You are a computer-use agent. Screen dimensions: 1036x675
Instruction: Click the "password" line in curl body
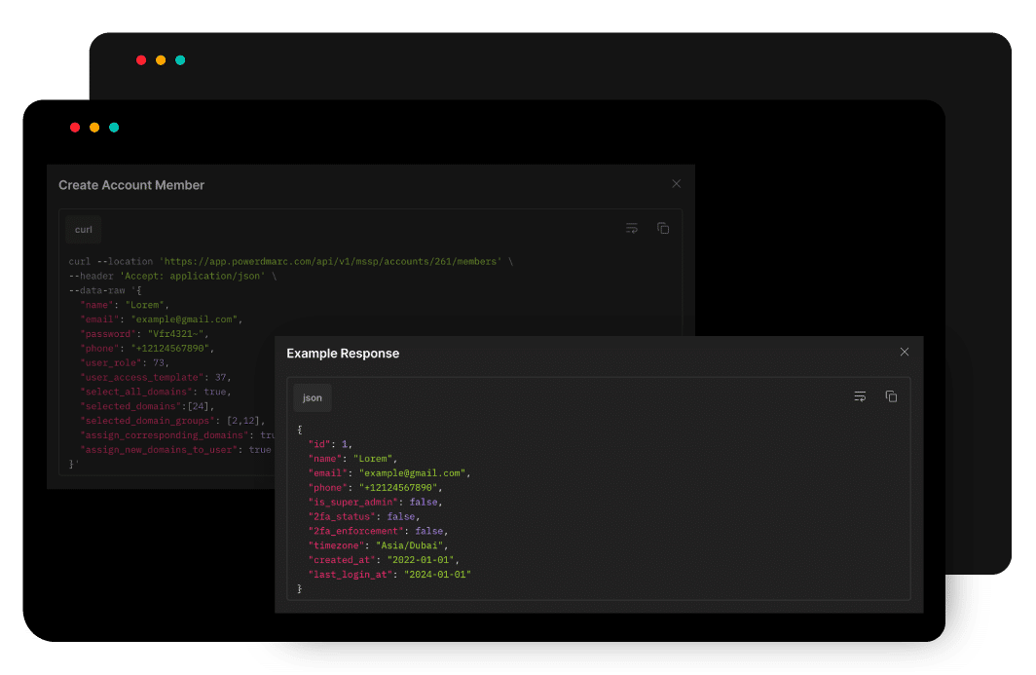coord(144,334)
